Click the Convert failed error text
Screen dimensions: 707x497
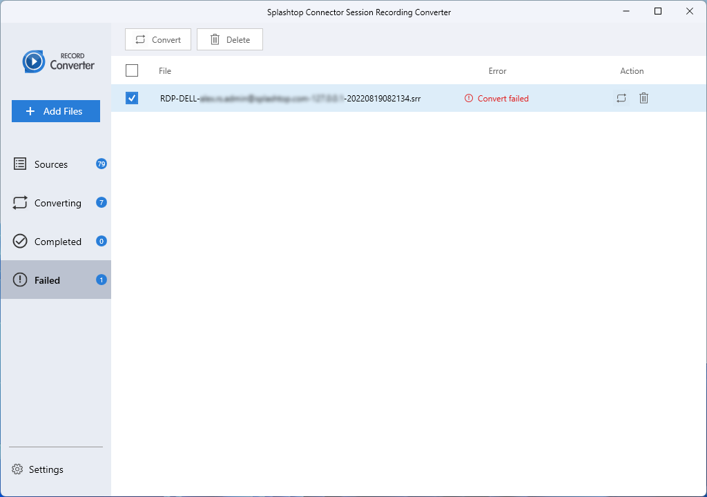coord(503,98)
